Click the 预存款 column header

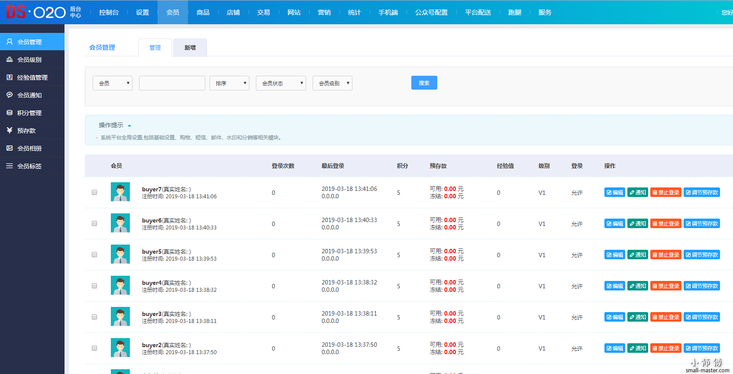438,166
